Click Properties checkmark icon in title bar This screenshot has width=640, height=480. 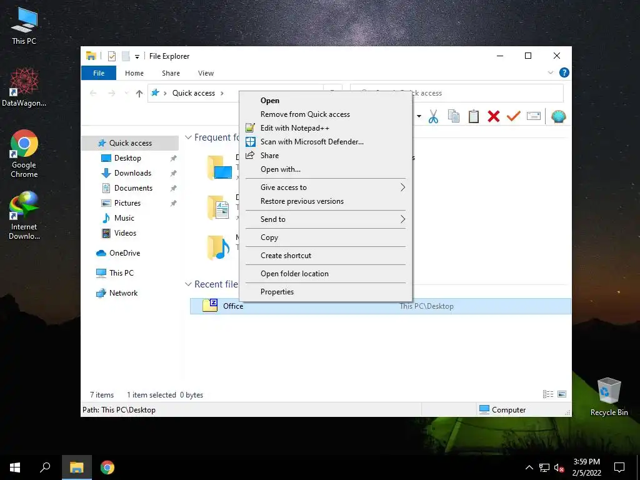click(x=112, y=56)
